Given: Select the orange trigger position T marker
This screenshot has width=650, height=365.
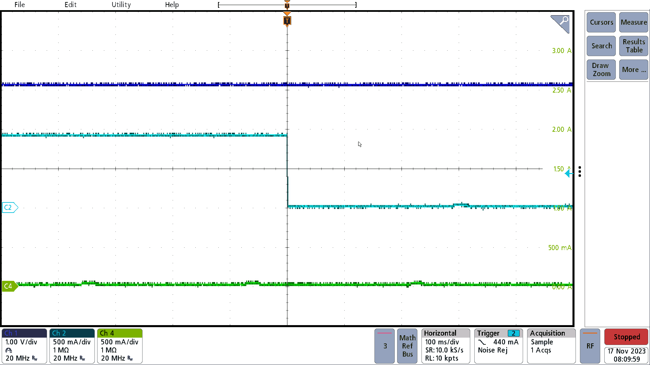Looking at the screenshot, I should click(287, 21).
